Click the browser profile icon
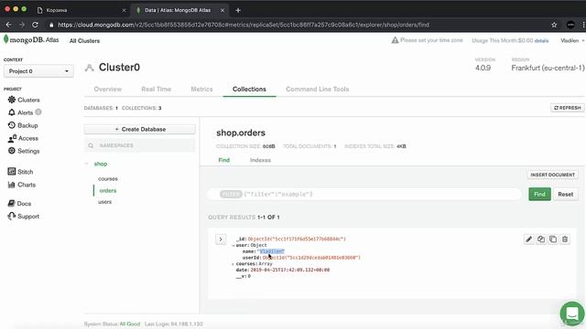Viewport: 586px width, 329px height. point(570,25)
